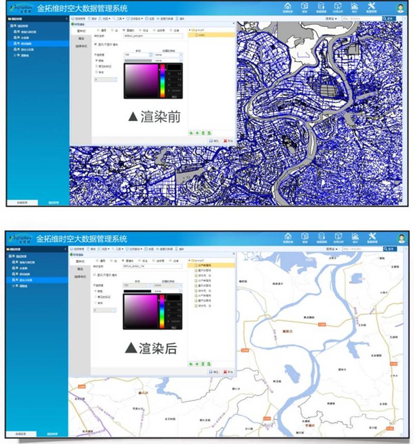Viewport: 414px width, 444px height.
Task: Toggle the 显示/不显示 填充 checkbox in 渲染前 dialog
Action: pos(94,45)
